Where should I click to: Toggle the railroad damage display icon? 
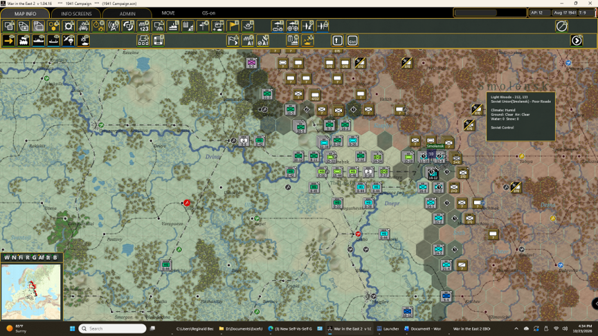coord(84,26)
